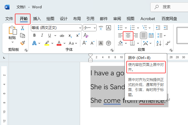Align text right
Image resolution: width=188 pixels, height=125 pixels.
tap(136, 35)
